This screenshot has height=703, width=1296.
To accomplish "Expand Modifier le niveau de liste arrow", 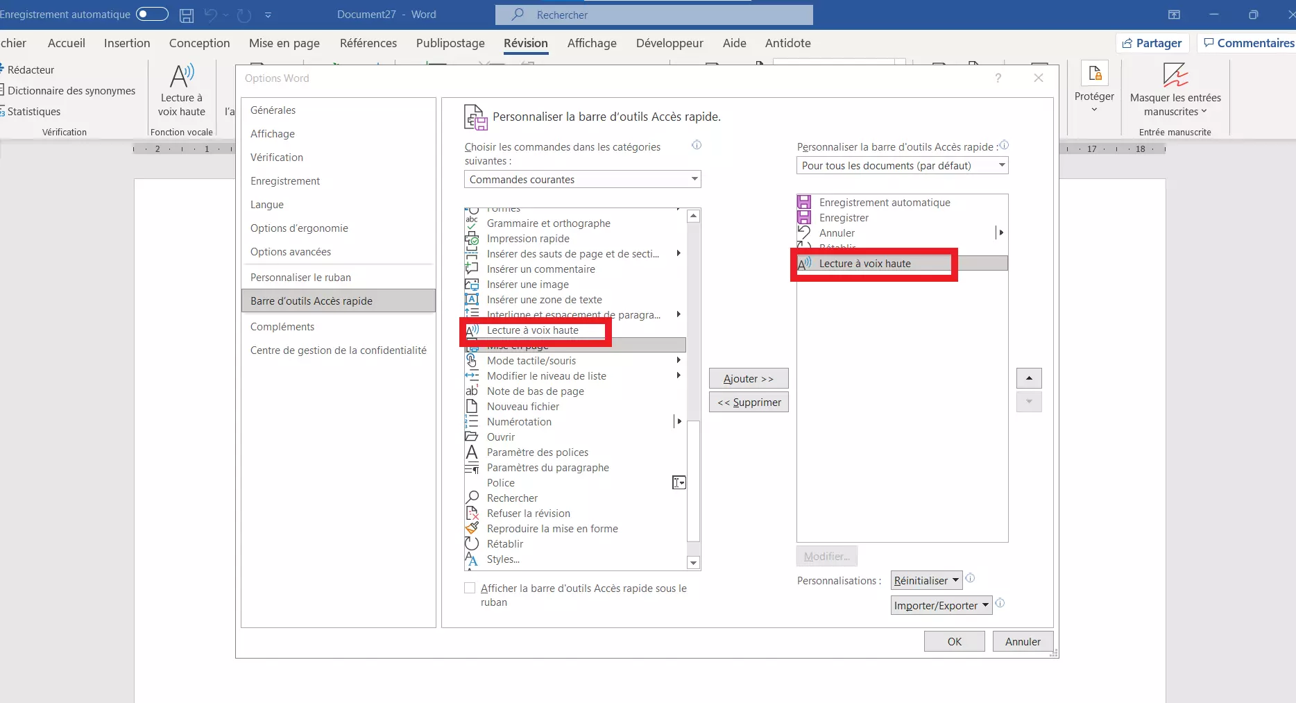I will pos(679,375).
